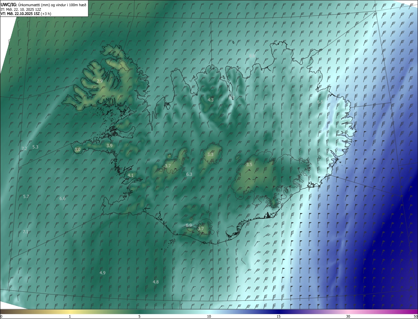418x319 pixels.
Task: Click the 6.6 value over the bay
Action: [62, 198]
